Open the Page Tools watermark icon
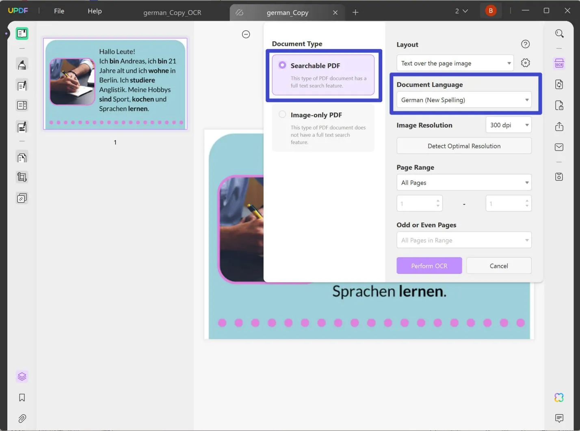 click(22, 198)
